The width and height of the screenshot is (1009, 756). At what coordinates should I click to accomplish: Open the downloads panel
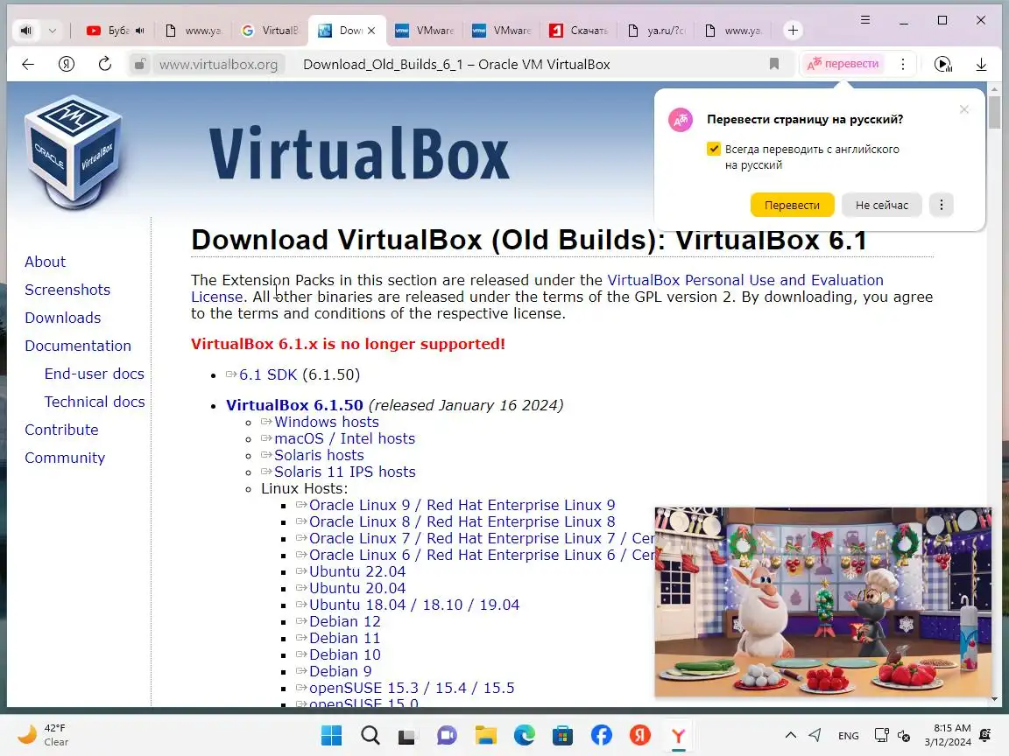(x=981, y=64)
